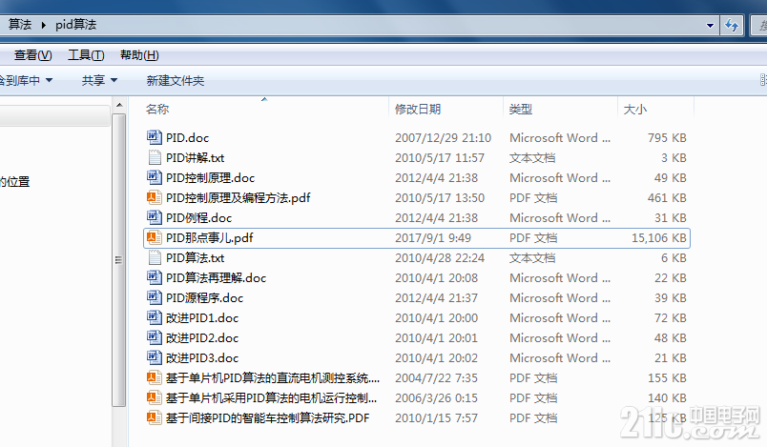
Task: Select file name PID例程.doc
Action: coord(198,218)
